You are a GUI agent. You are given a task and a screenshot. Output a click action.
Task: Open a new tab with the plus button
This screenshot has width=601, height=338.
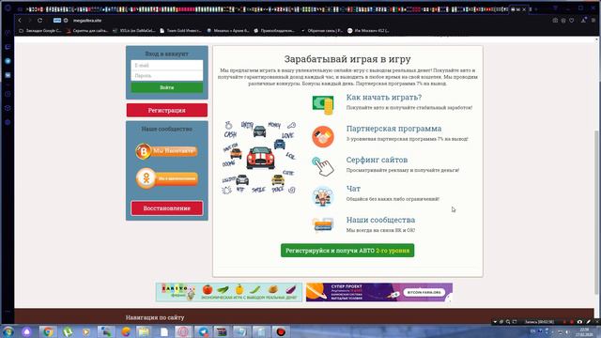(535, 9)
